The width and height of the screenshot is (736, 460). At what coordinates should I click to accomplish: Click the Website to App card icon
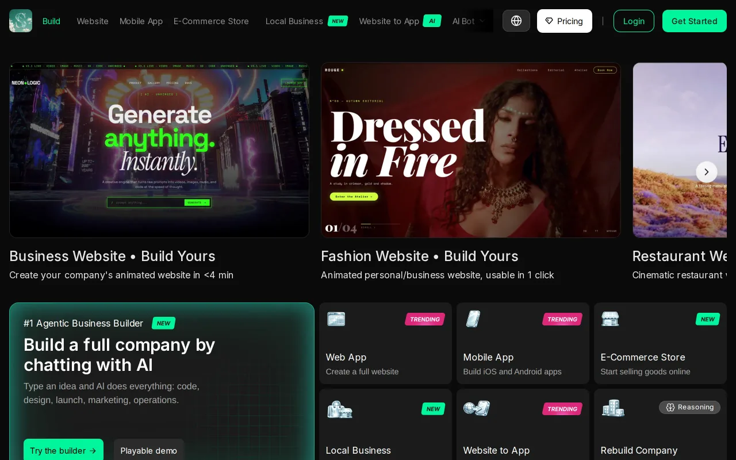coord(477,408)
